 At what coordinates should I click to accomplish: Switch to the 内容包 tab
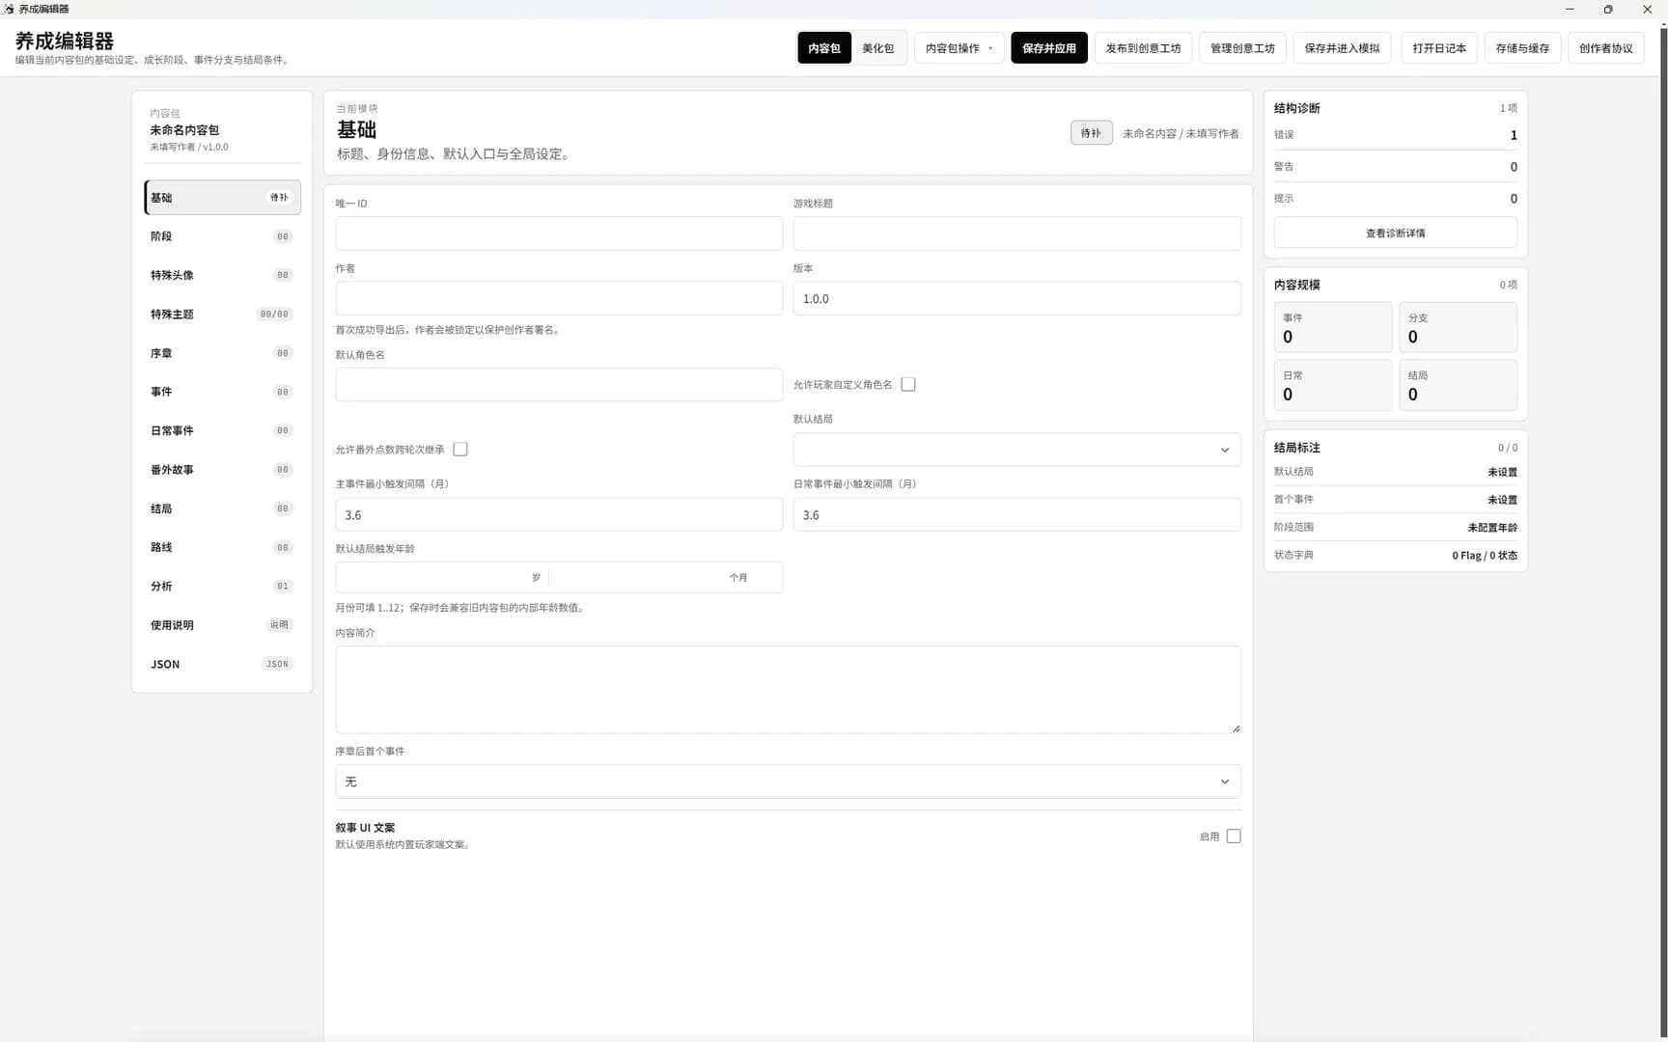tap(823, 48)
